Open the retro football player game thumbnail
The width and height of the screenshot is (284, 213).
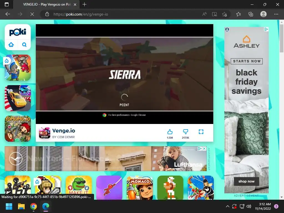pos(170,187)
